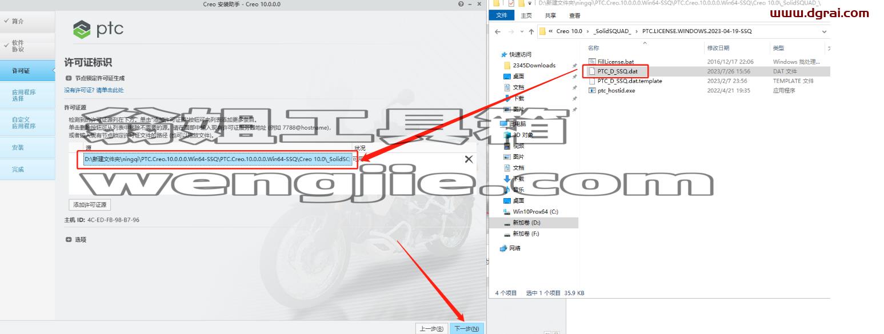Go back with Explorer back arrow
Screen dimensions: 884x334
(x=497, y=31)
